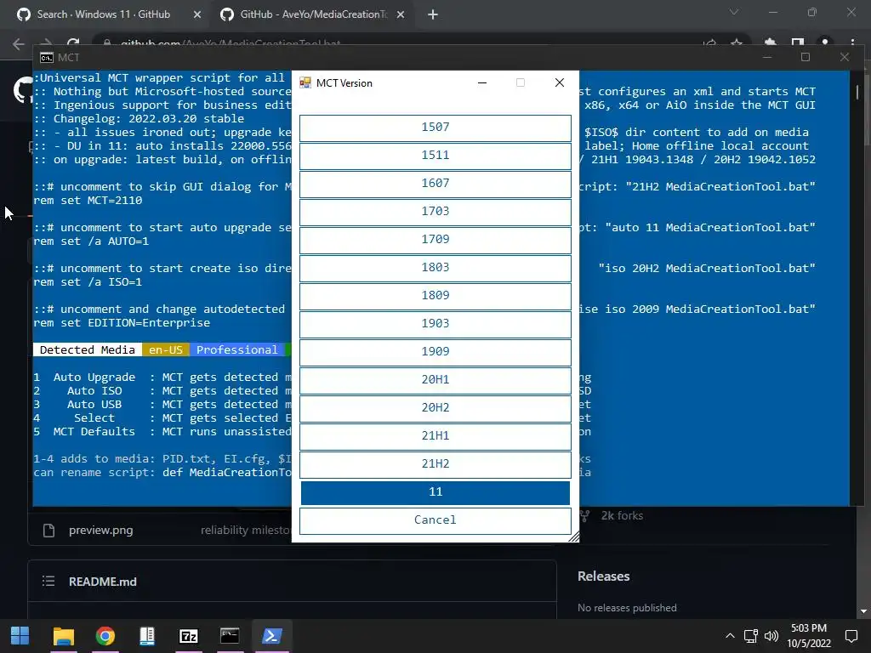Open the 2k forks link
This screenshot has width=871, height=653.
[622, 516]
